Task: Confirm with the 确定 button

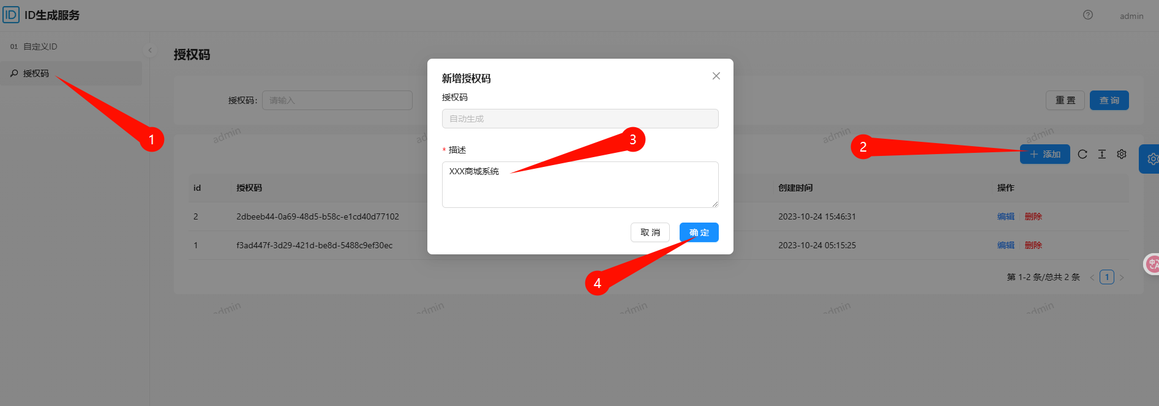Action: click(699, 232)
